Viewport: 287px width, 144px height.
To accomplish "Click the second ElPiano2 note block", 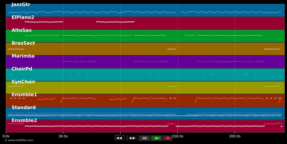I will point(115,22).
